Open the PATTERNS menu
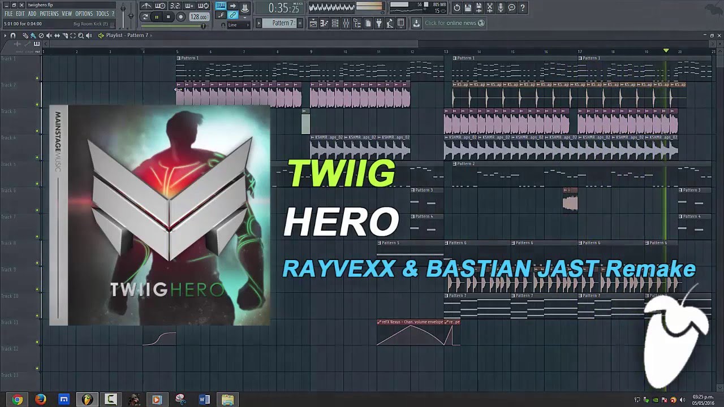The image size is (724, 407). click(49, 14)
